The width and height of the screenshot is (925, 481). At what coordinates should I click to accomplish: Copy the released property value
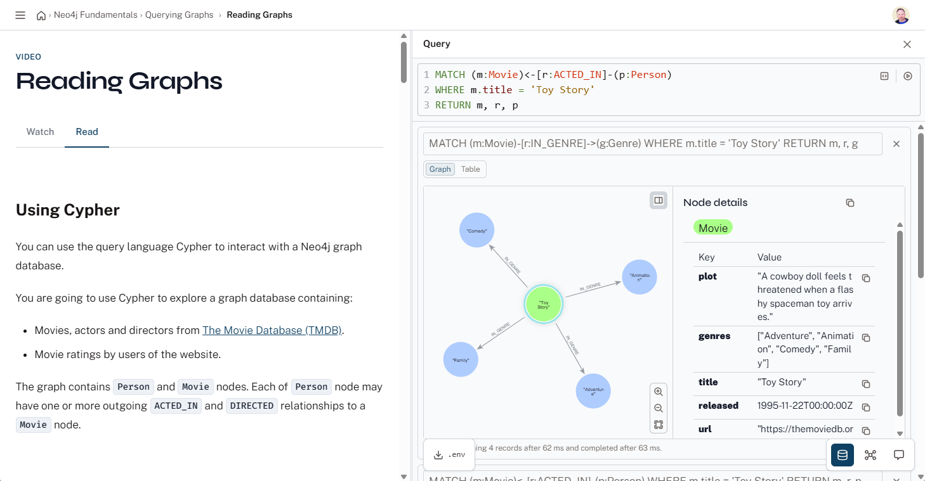coord(866,407)
